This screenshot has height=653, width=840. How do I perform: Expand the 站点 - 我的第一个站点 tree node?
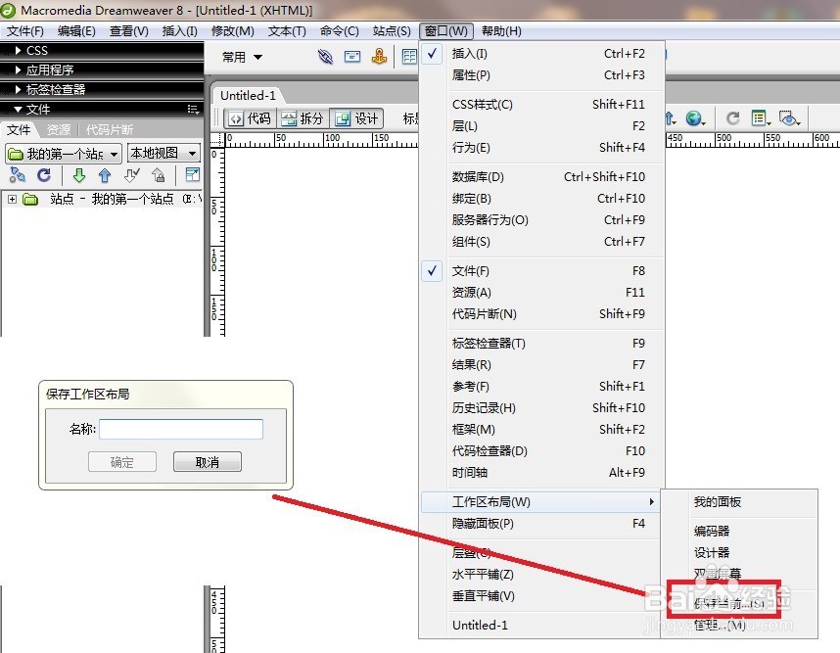tap(12, 200)
